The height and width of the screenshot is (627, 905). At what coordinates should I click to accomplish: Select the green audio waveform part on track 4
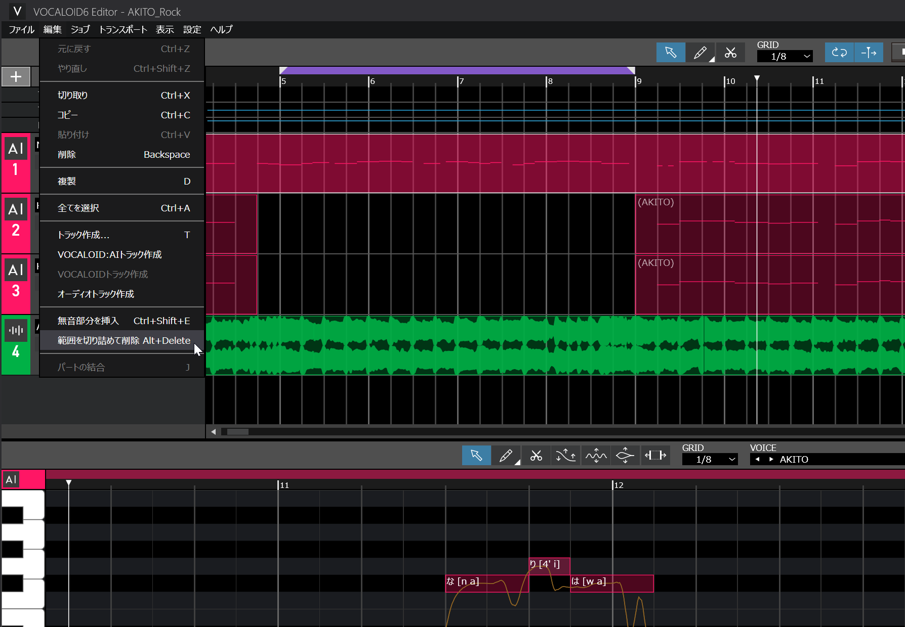pos(555,345)
